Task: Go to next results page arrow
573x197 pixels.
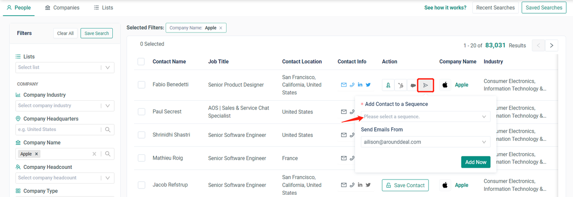Action: coord(552,45)
